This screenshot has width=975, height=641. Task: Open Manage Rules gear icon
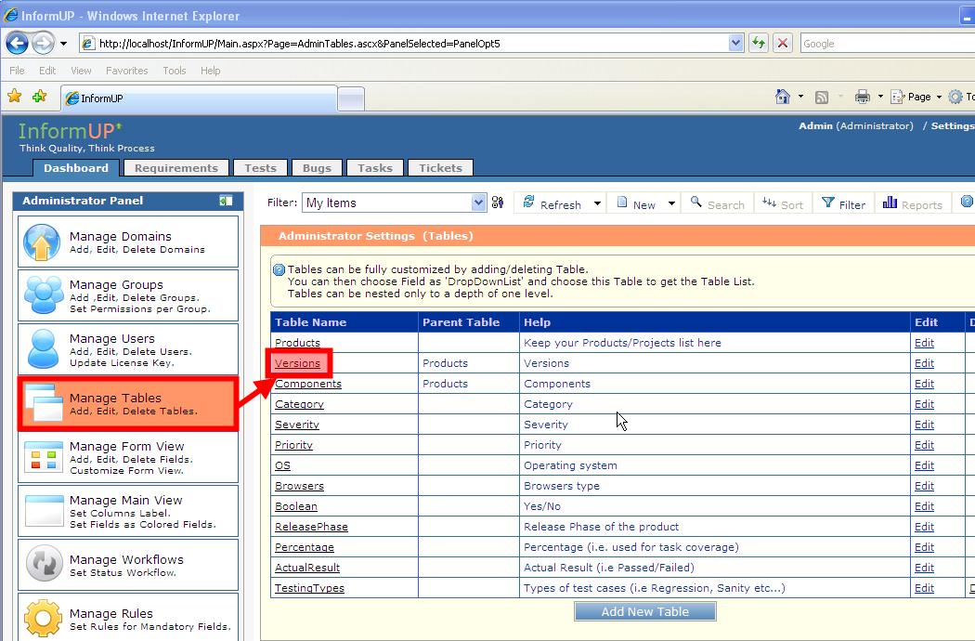point(44,619)
